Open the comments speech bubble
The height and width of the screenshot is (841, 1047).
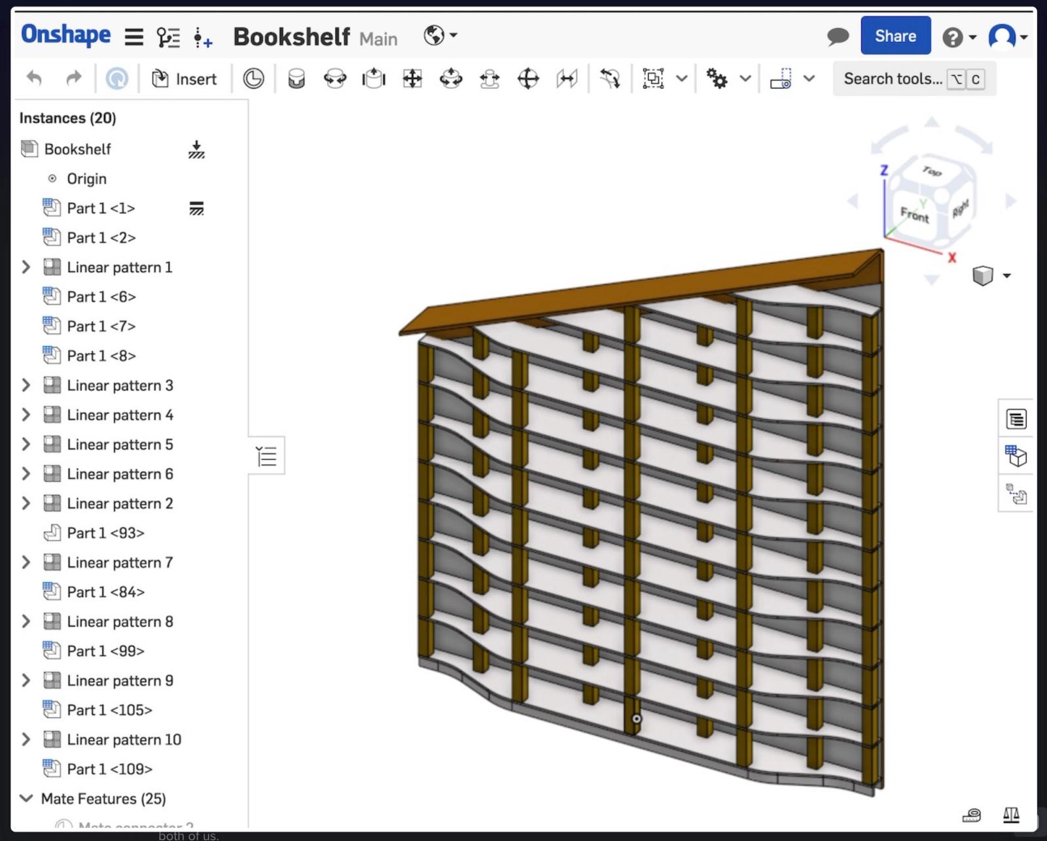[x=838, y=37]
